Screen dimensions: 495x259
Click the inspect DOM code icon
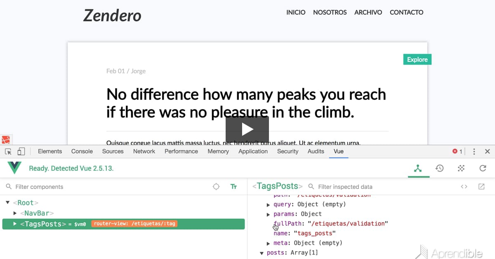(x=464, y=187)
